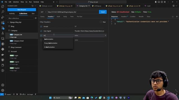Open response format braces icon
Image resolution: width=179 pixels, height=100 pixels.
click(173, 17)
